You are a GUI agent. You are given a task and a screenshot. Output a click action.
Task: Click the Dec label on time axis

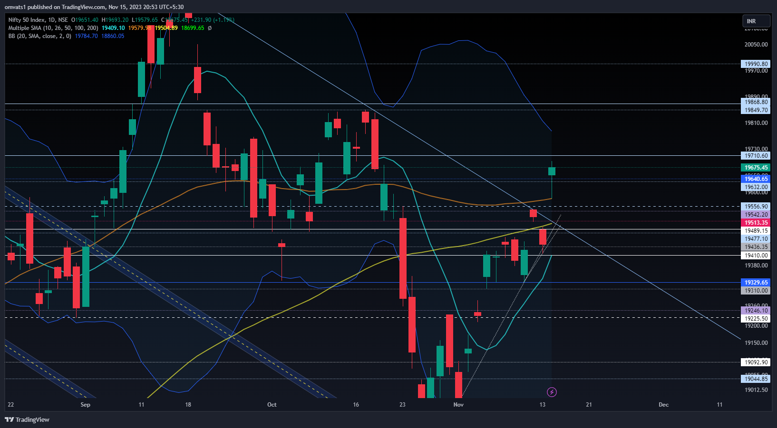click(x=664, y=405)
